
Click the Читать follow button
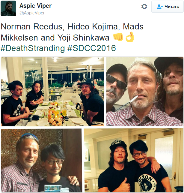[168, 7]
